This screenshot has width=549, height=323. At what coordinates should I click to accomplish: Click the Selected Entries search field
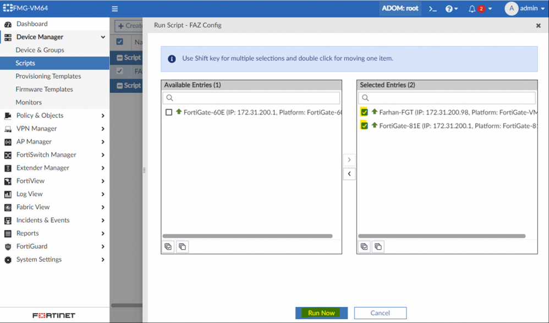point(447,98)
